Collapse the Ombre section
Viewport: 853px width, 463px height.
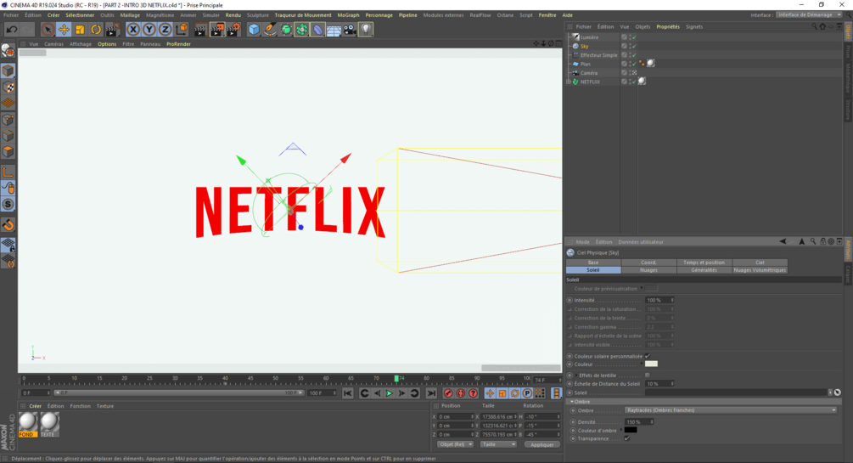click(572, 402)
